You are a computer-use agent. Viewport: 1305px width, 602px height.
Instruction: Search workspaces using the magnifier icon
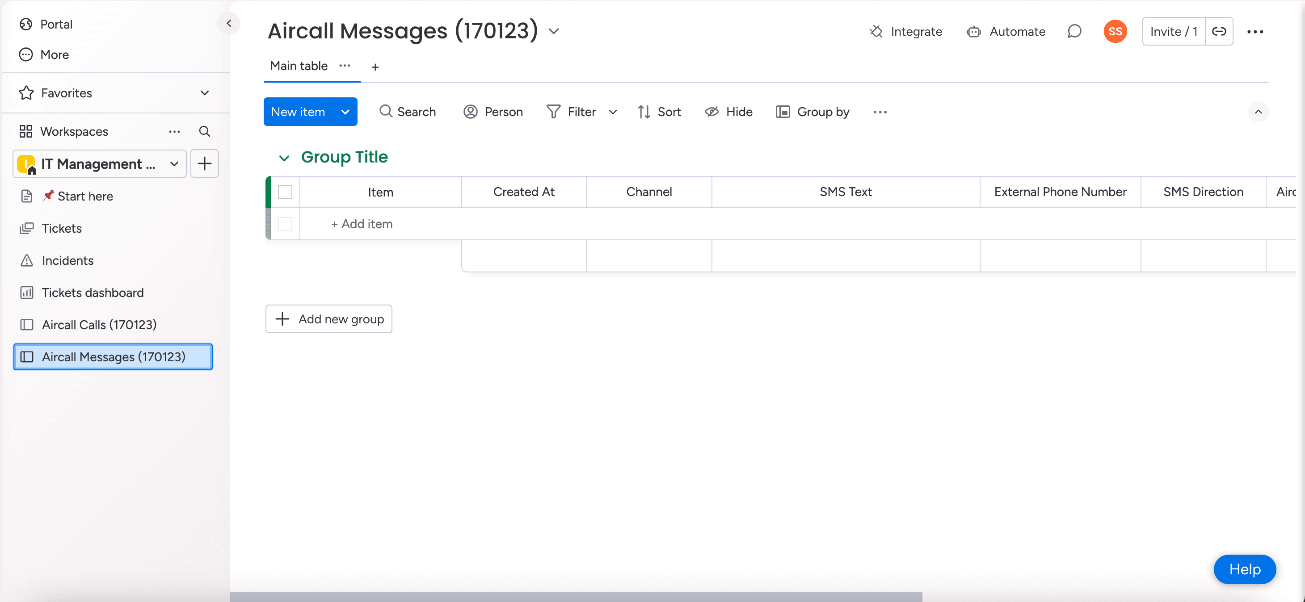pos(204,132)
